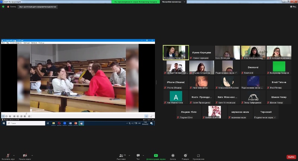Open the Файл menu in the media player

(3, 43)
